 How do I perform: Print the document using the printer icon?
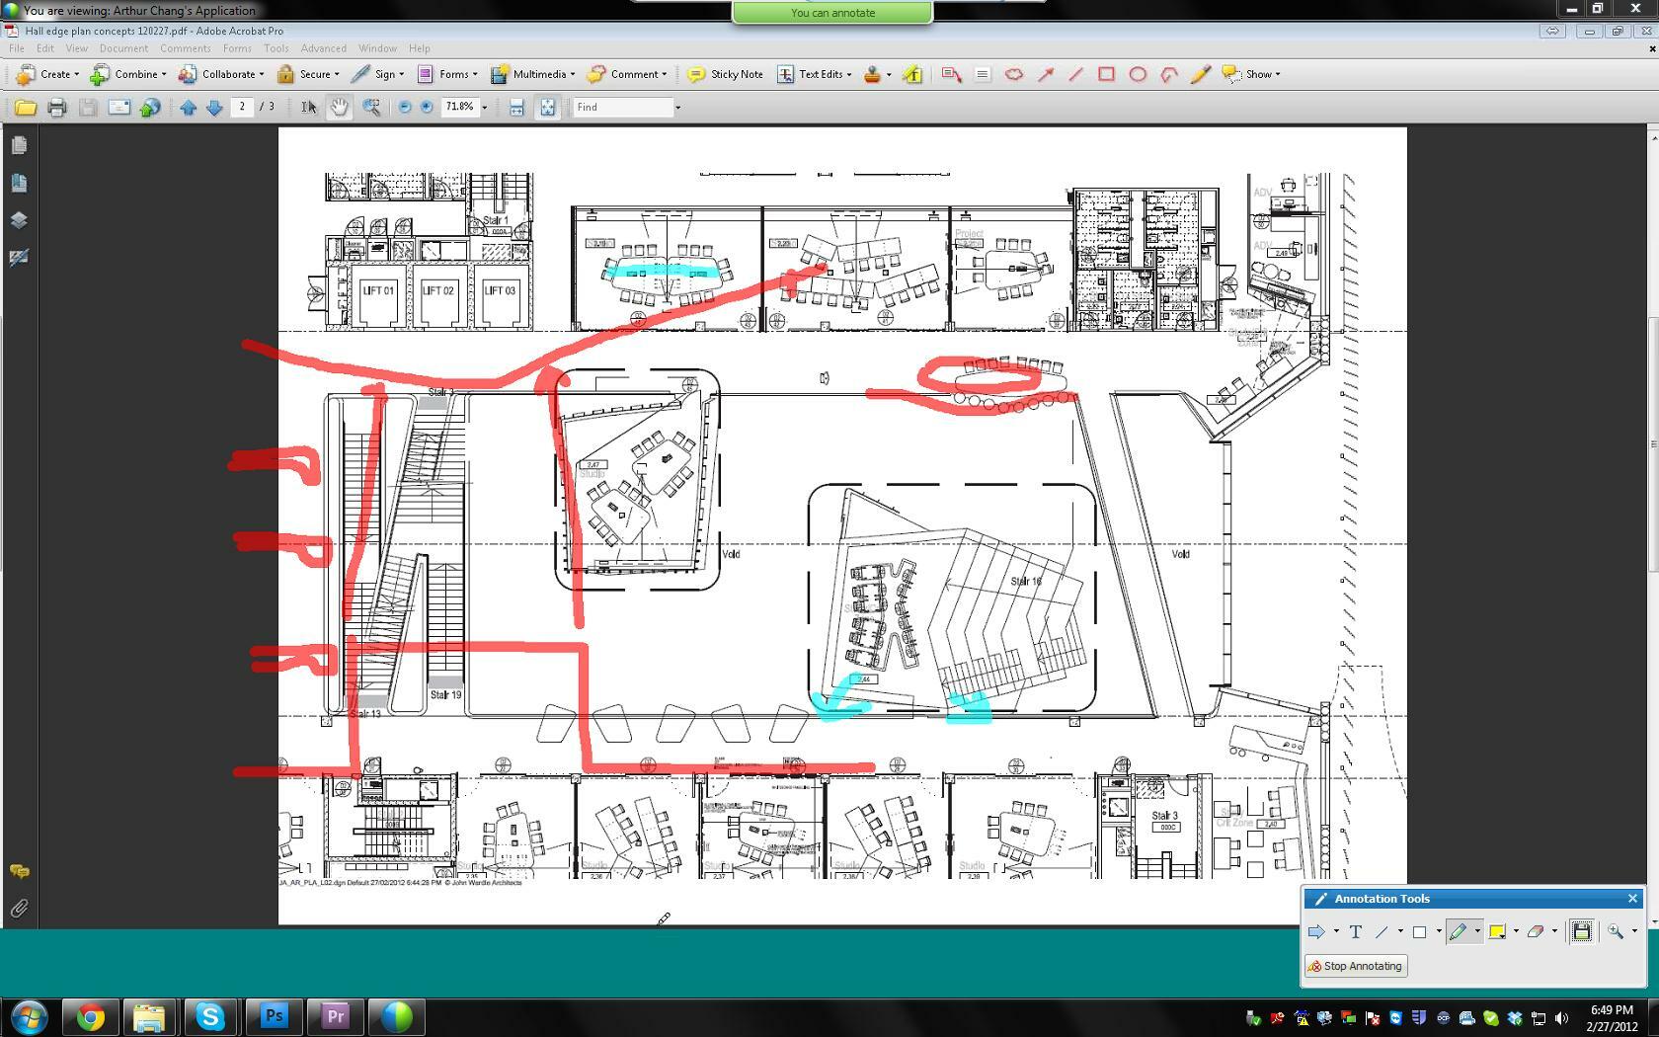tap(56, 107)
